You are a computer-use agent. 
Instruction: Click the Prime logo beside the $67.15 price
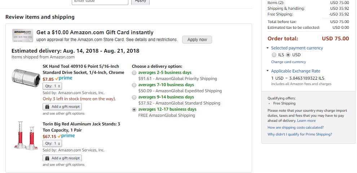coord(66,136)
